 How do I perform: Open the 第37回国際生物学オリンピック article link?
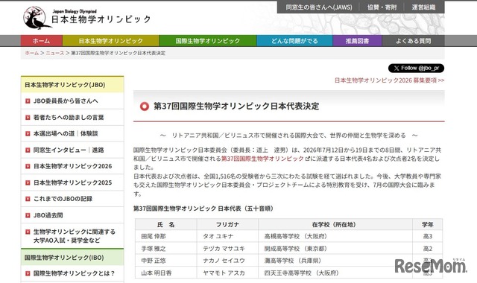pyautogui.click(x=262, y=159)
